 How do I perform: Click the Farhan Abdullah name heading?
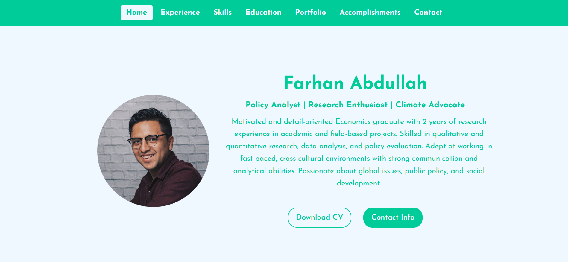355,83
